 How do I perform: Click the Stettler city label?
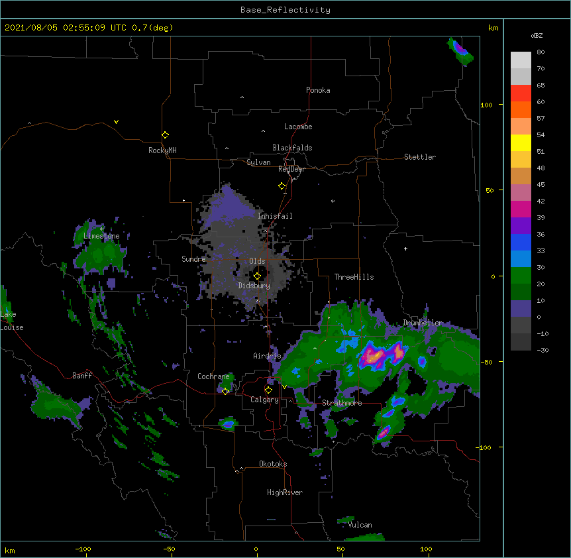420,157
